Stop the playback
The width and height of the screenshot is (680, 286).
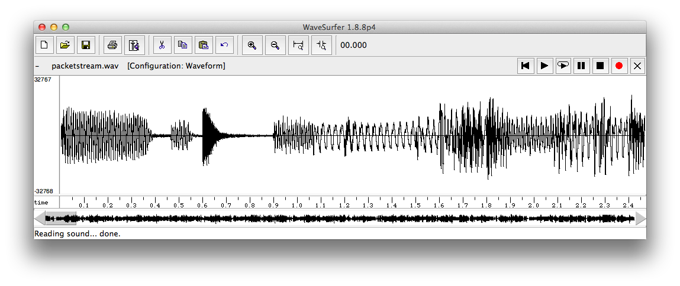[600, 66]
